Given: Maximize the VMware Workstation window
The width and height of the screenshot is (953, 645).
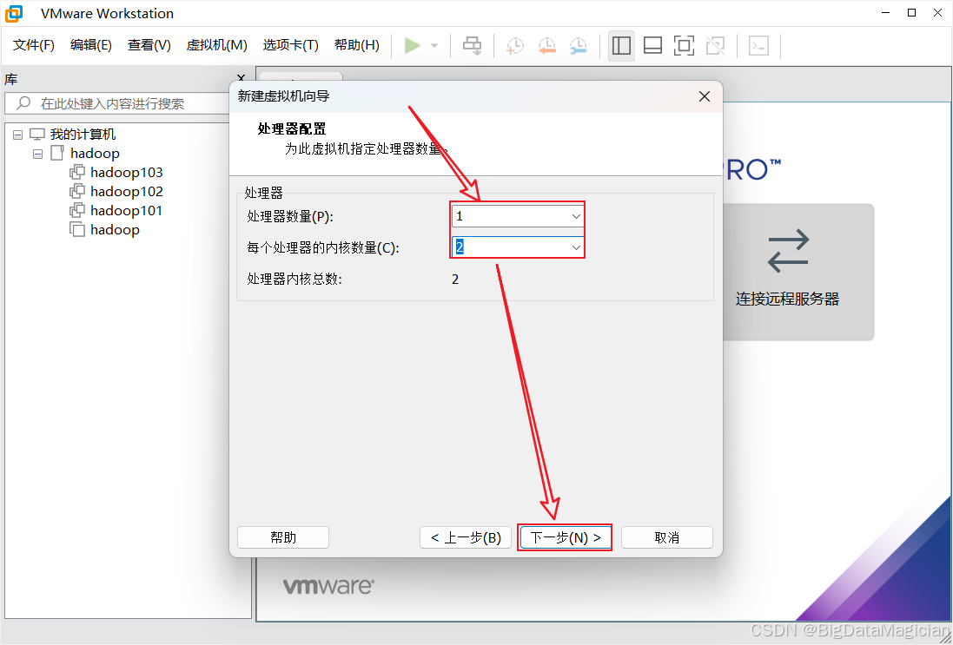Looking at the screenshot, I should click(911, 13).
